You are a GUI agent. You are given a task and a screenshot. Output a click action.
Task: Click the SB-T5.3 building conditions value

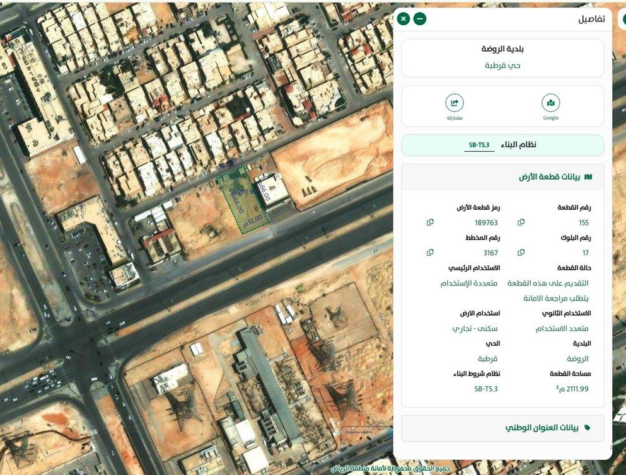coord(485,389)
